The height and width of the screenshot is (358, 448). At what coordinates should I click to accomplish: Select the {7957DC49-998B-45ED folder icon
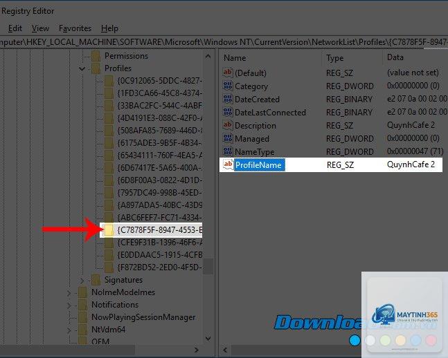pos(109,193)
